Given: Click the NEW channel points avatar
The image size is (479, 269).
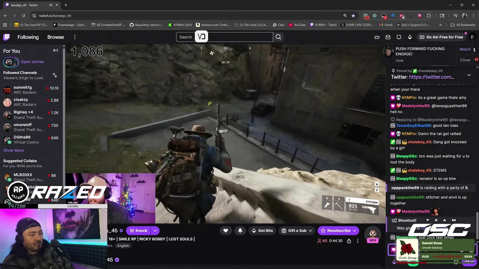Looking at the screenshot, I should pos(373,234).
